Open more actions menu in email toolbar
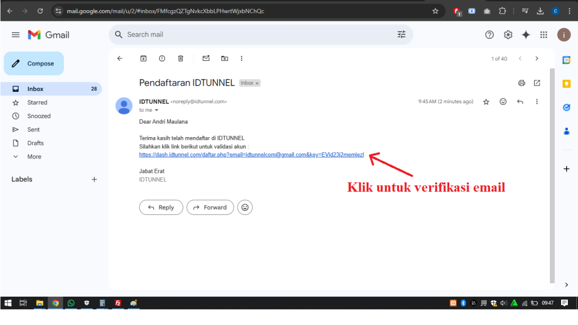 point(242,59)
